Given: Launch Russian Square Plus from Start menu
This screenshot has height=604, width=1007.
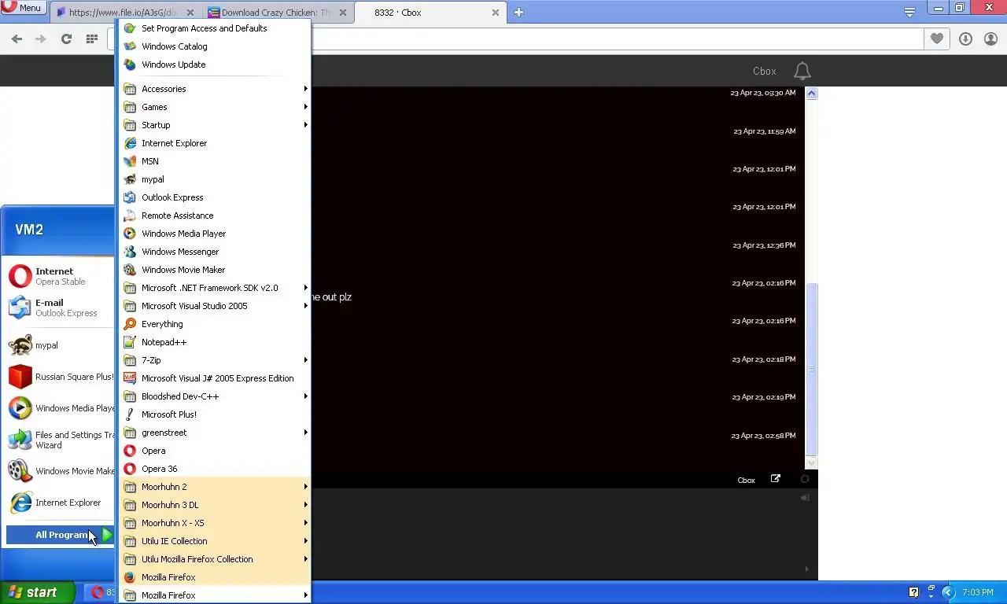Looking at the screenshot, I should click(x=60, y=377).
